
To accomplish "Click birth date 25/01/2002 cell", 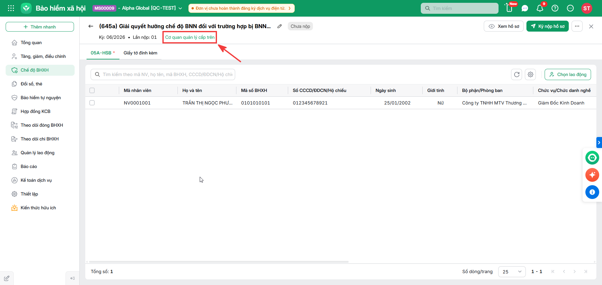I will (x=397, y=103).
